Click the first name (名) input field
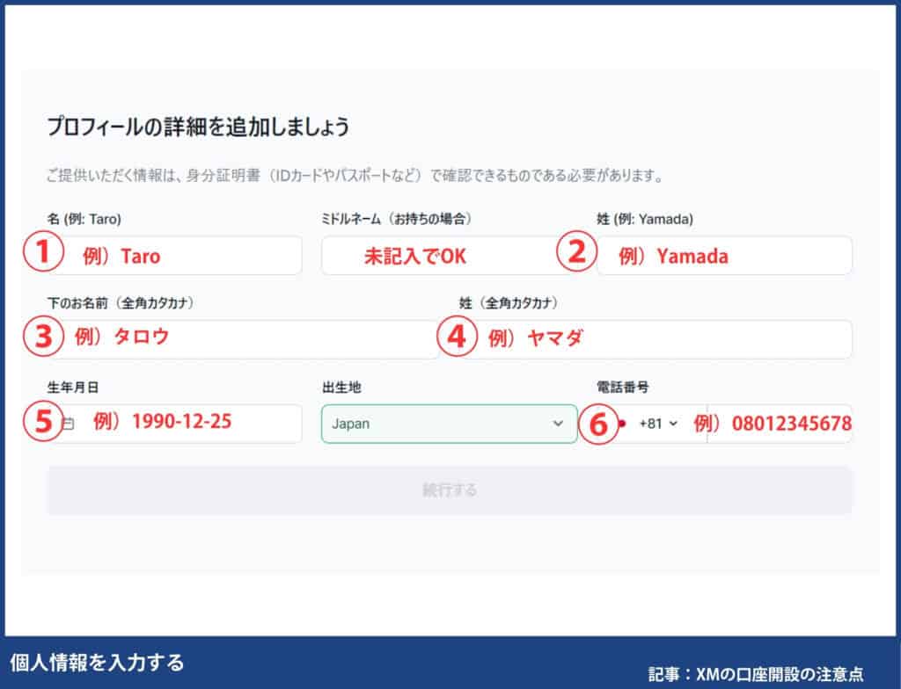This screenshot has width=901, height=689. pyautogui.click(x=175, y=256)
